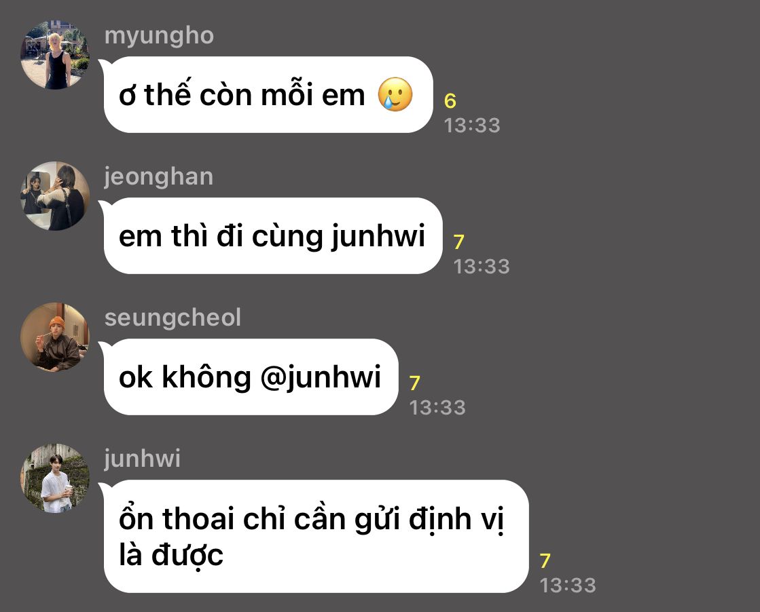Tap the username jeonghan

(x=159, y=177)
